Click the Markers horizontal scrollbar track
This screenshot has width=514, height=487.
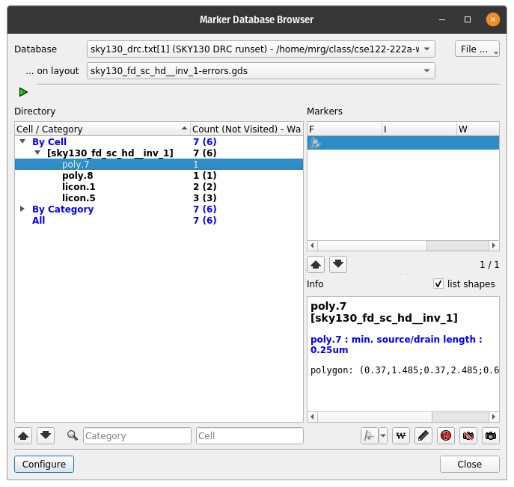pyautogui.click(x=403, y=245)
